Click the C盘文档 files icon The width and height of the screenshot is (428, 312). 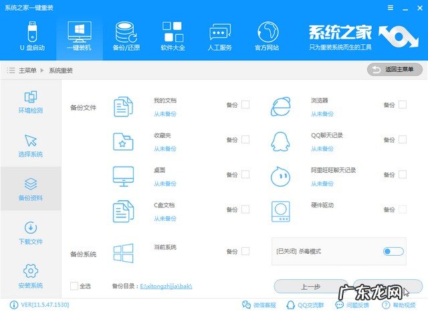pyautogui.click(x=123, y=211)
